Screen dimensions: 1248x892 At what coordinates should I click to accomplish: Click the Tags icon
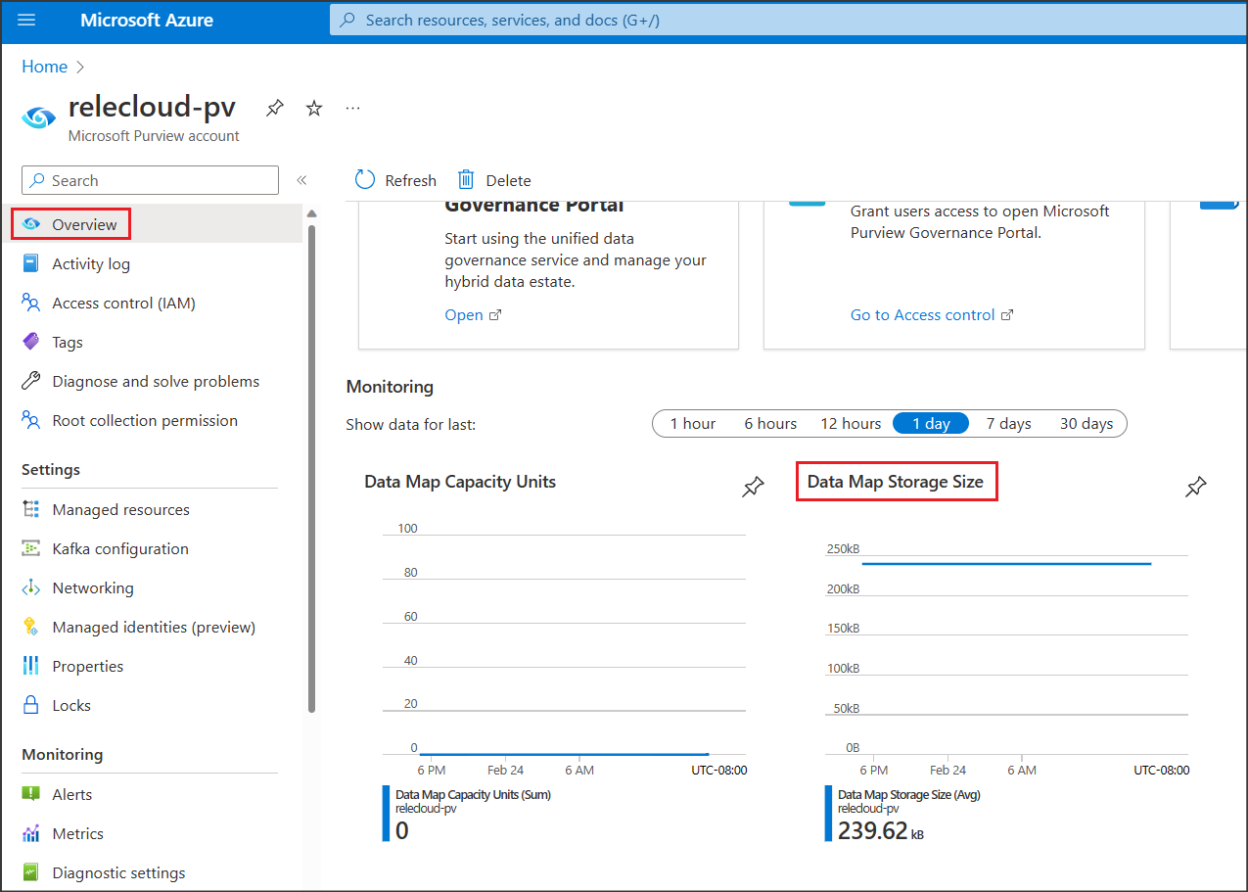point(31,342)
